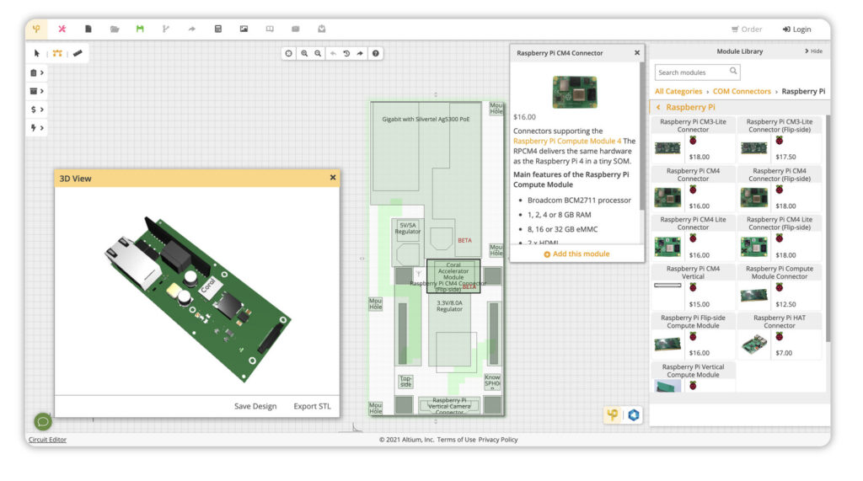This screenshot has height=481, width=863.
Task: Click the Login button
Action: 796,29
